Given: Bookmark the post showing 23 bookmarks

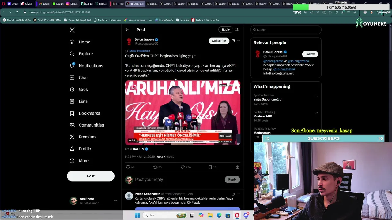Looking at the screenshot, I should [x=210, y=167].
